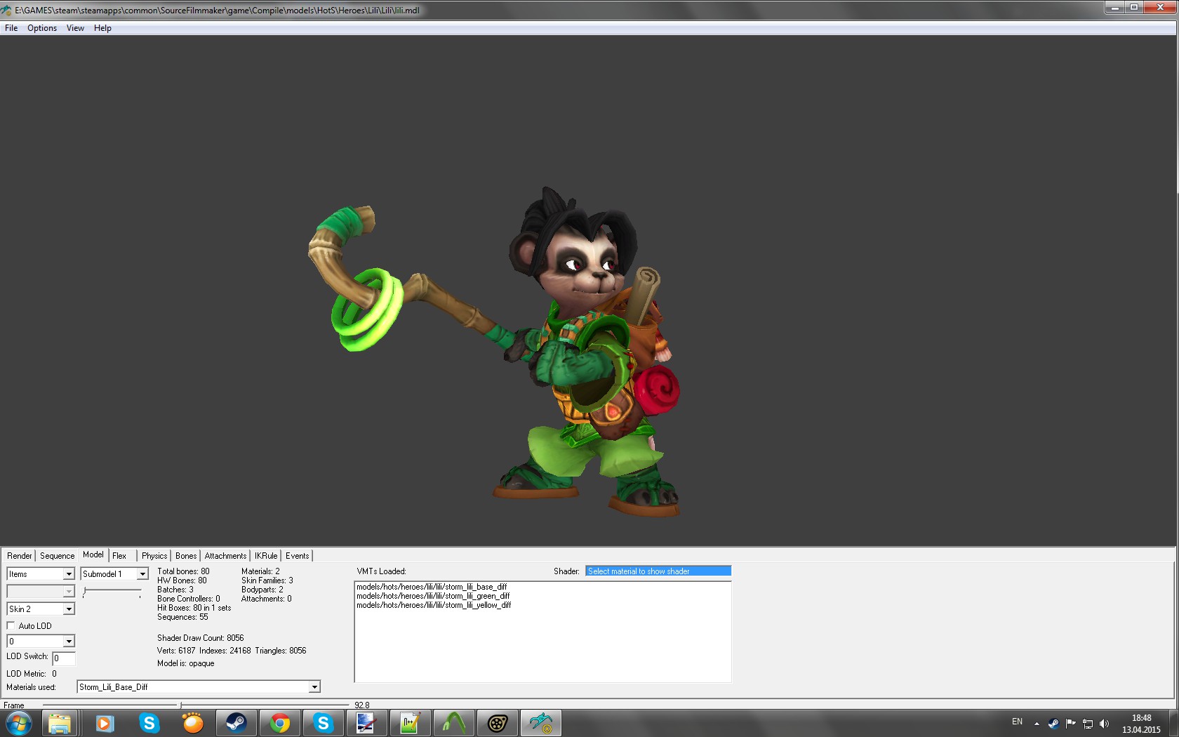This screenshot has width=1179, height=737.
Task: Switch to the Sequence tab
Action: pyautogui.click(x=57, y=556)
